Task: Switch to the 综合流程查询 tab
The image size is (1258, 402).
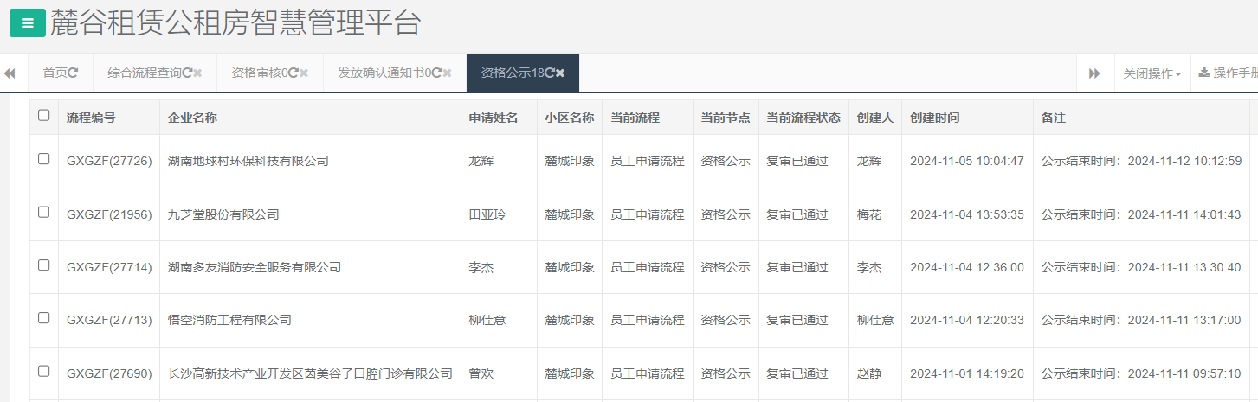Action: pyautogui.click(x=144, y=73)
